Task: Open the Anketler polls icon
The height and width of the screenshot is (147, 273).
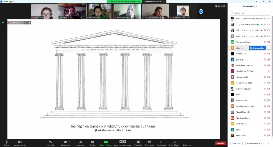Action: click(x=81, y=142)
